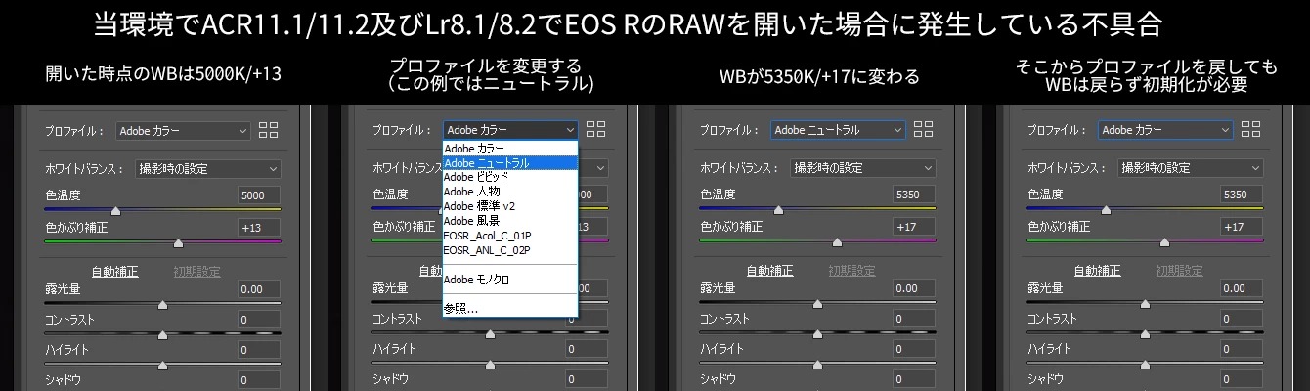Click 色かぶり補正 slider handle in first panel
This screenshot has height=391, width=1310.
point(178,242)
